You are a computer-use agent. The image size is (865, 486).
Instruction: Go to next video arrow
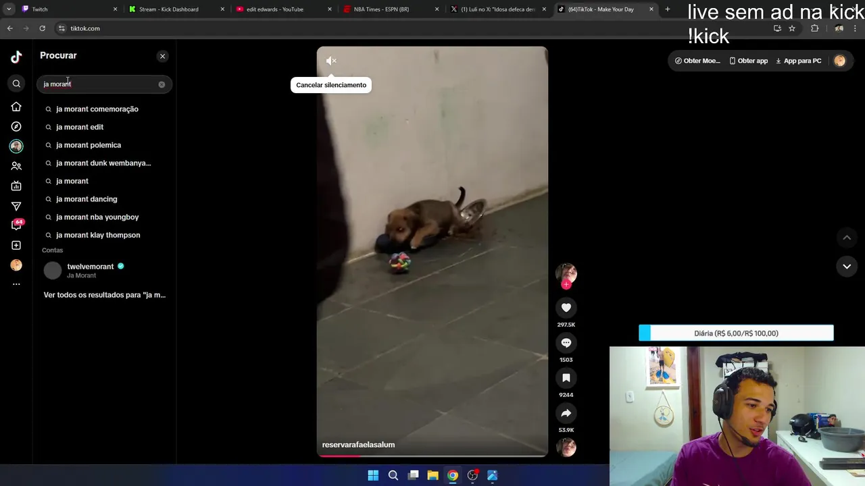(x=847, y=267)
